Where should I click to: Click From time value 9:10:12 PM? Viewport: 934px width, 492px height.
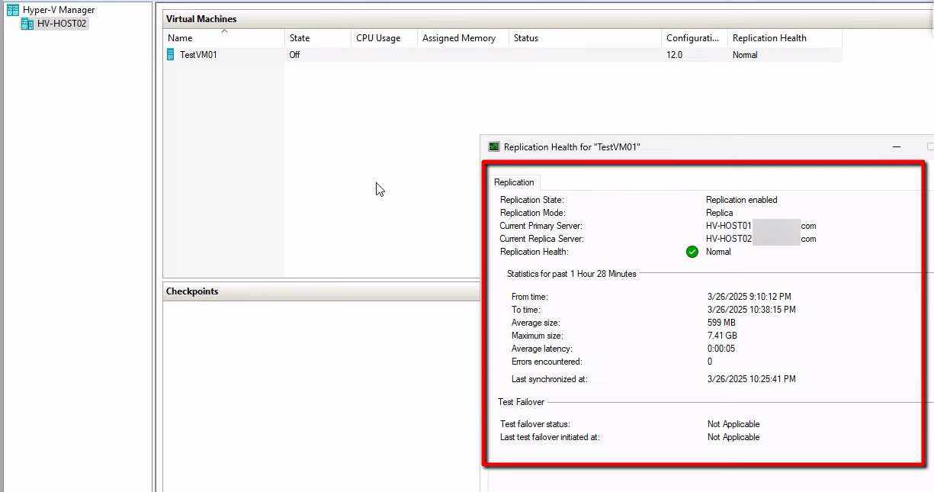(749, 297)
